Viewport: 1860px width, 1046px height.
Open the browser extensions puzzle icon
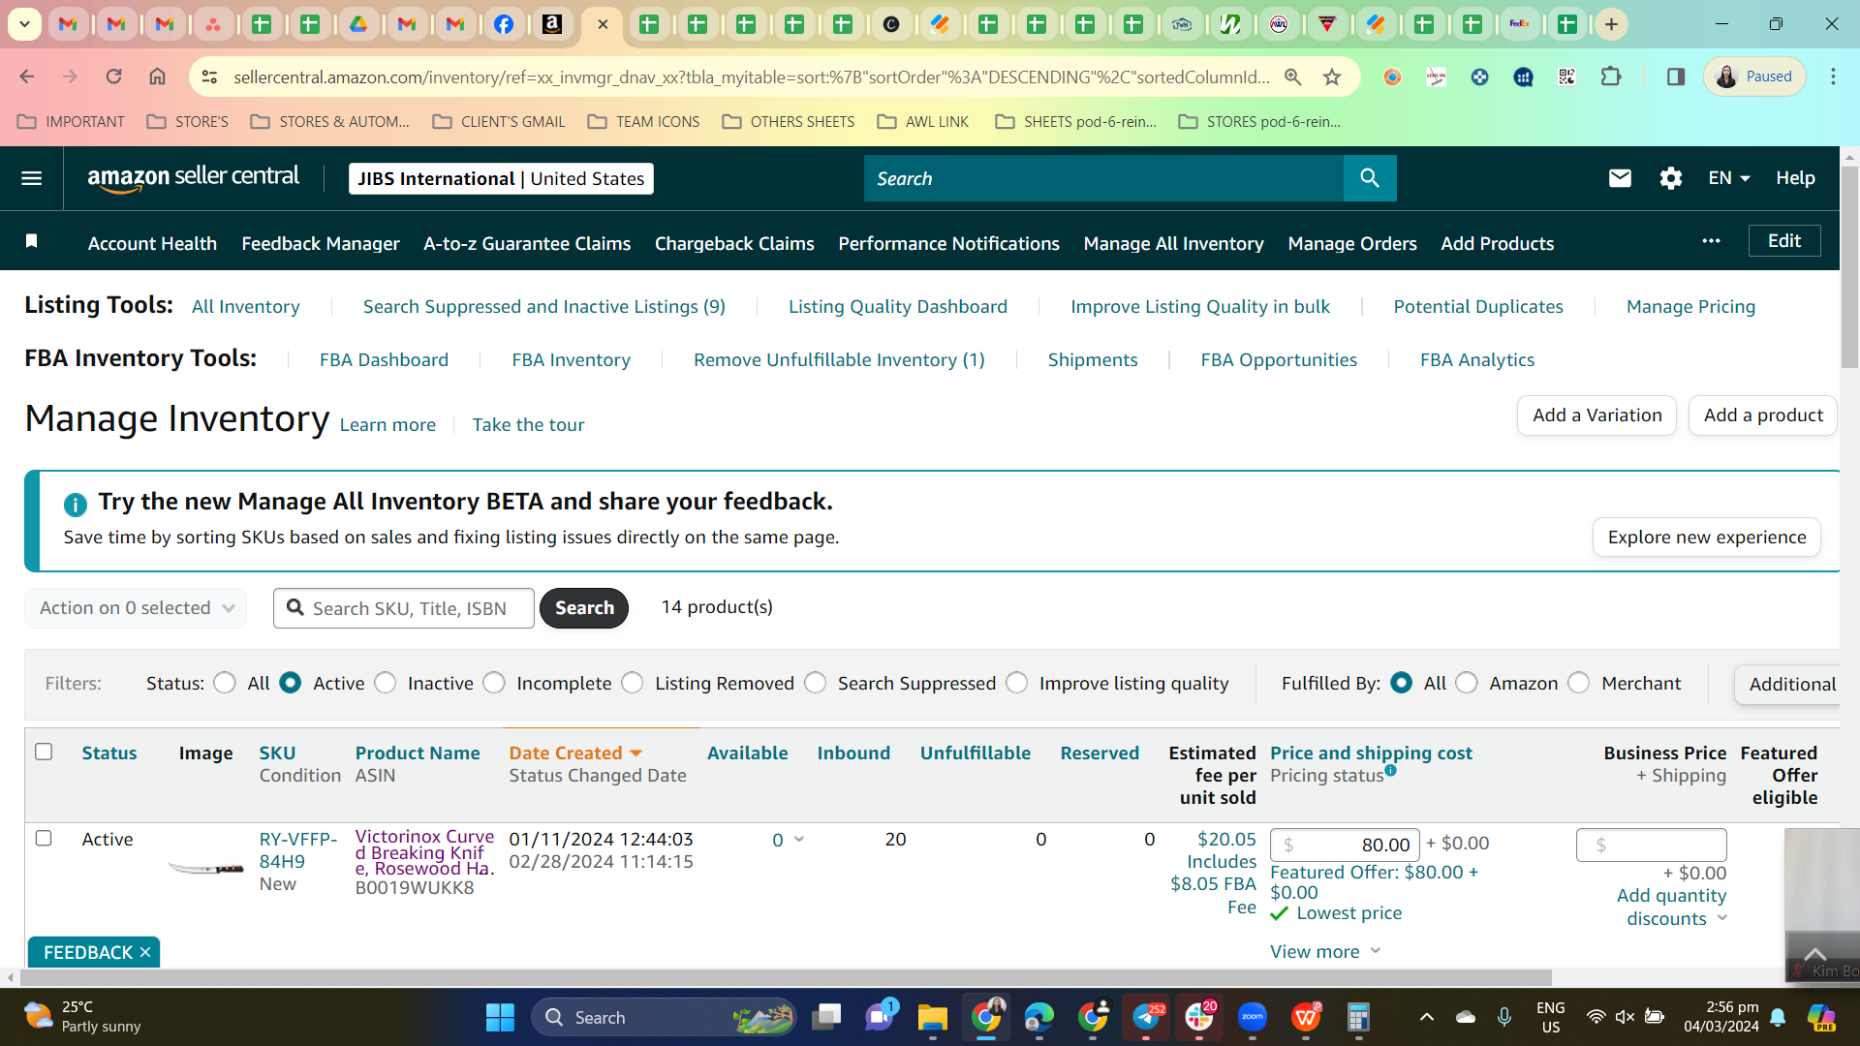pyautogui.click(x=1611, y=77)
